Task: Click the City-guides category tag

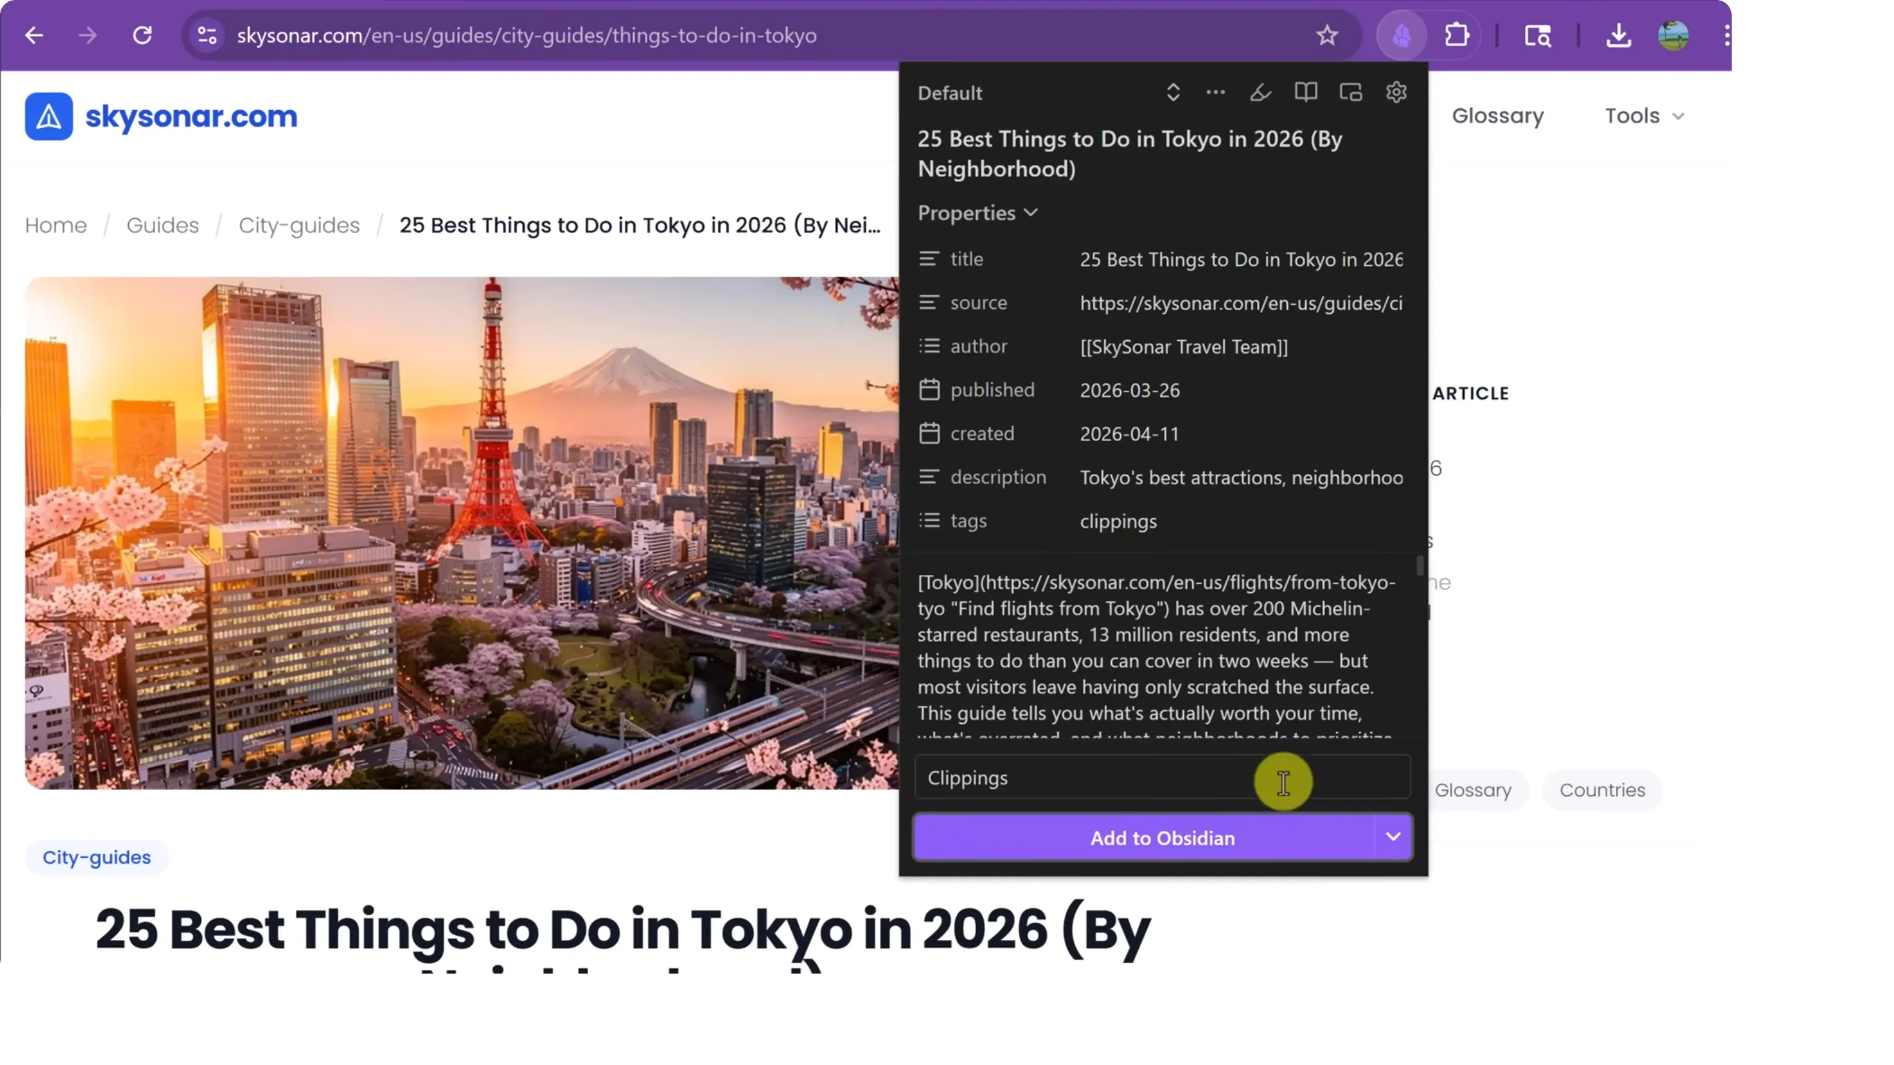Action: [97, 857]
